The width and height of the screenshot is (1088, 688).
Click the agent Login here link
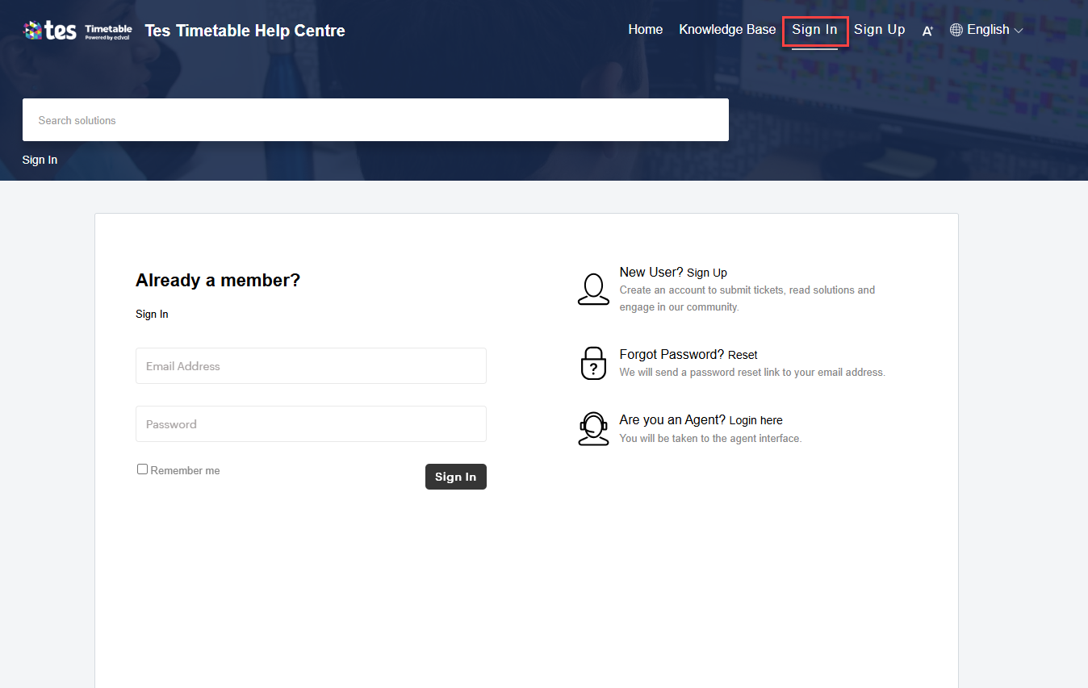coord(756,420)
